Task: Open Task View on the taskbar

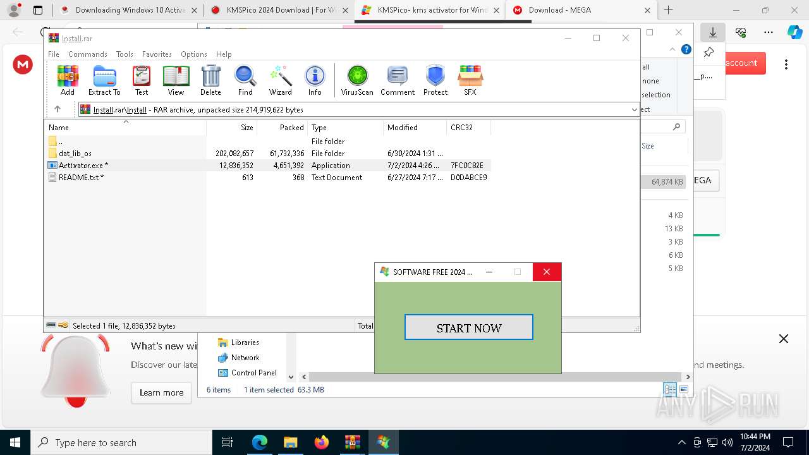Action: tap(228, 442)
